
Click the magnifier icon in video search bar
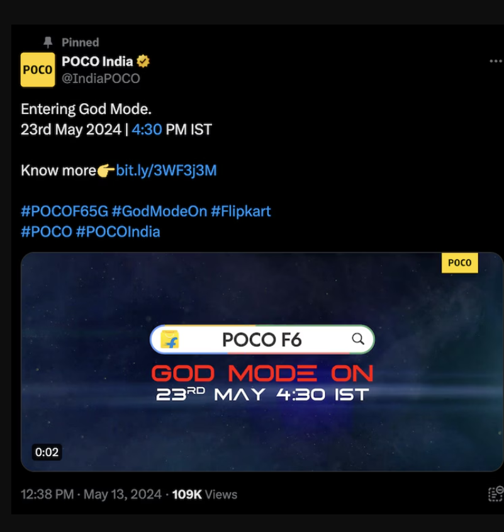click(358, 339)
